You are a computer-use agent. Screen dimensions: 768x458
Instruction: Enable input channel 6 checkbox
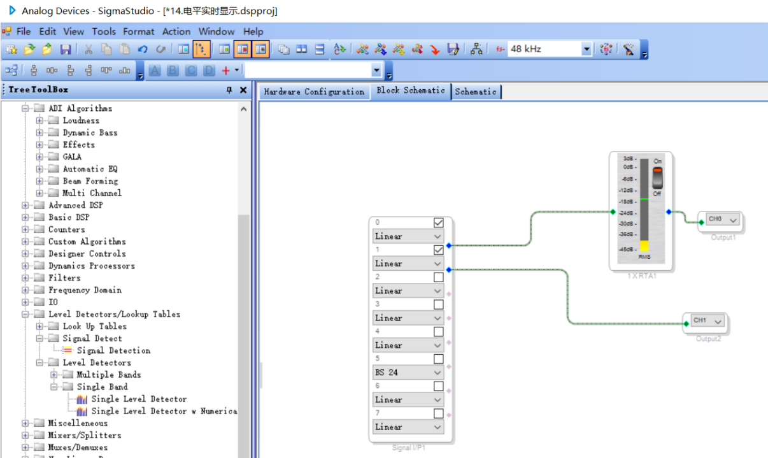click(438, 386)
